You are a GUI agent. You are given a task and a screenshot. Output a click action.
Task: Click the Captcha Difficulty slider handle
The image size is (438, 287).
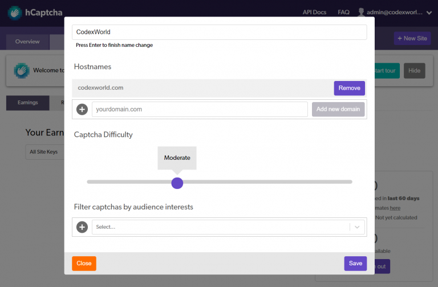(x=177, y=183)
